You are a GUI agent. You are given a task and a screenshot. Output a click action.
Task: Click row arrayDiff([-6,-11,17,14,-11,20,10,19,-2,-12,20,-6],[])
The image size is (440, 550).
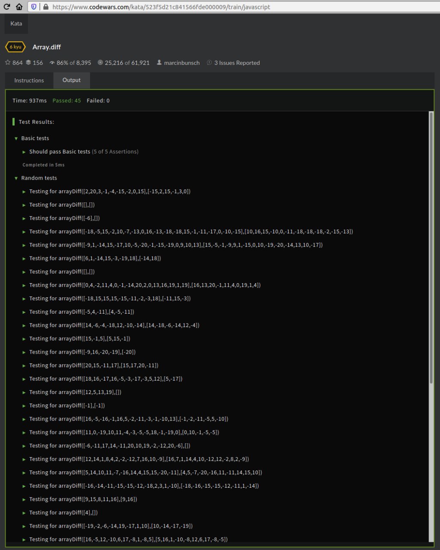coord(110,446)
